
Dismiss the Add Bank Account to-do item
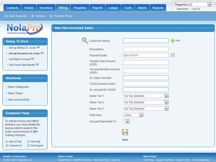click(33, 59)
